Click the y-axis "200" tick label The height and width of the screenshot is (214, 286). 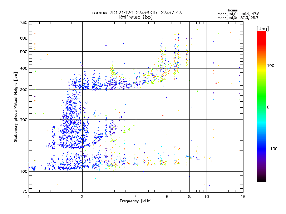[x=24, y=120]
